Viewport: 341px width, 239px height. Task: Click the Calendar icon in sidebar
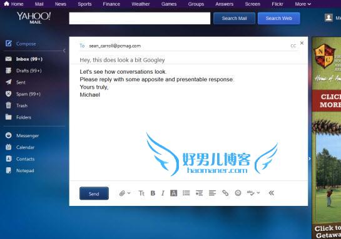click(x=9, y=147)
